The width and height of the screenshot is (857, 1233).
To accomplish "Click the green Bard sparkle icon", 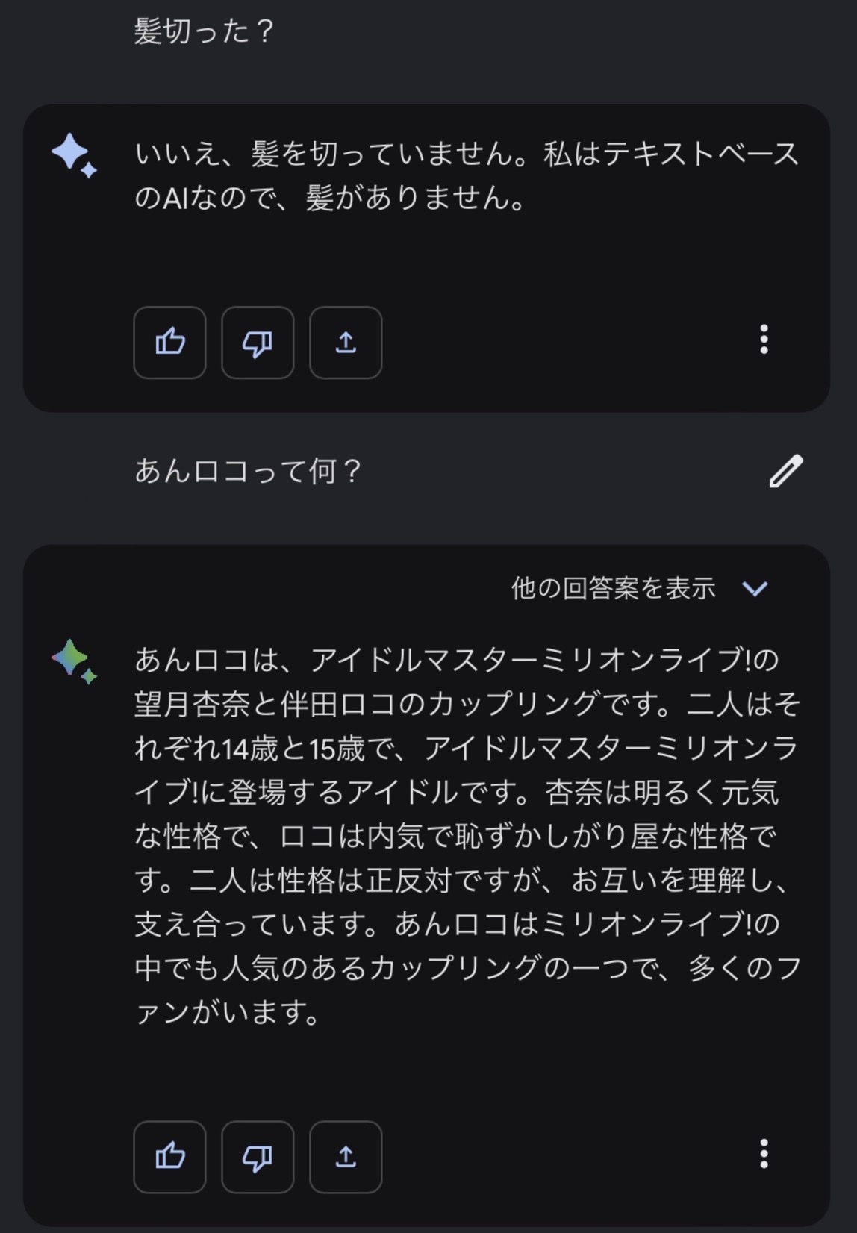I will [x=74, y=661].
